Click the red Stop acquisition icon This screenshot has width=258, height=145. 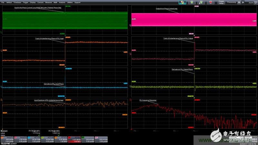[210, 2]
